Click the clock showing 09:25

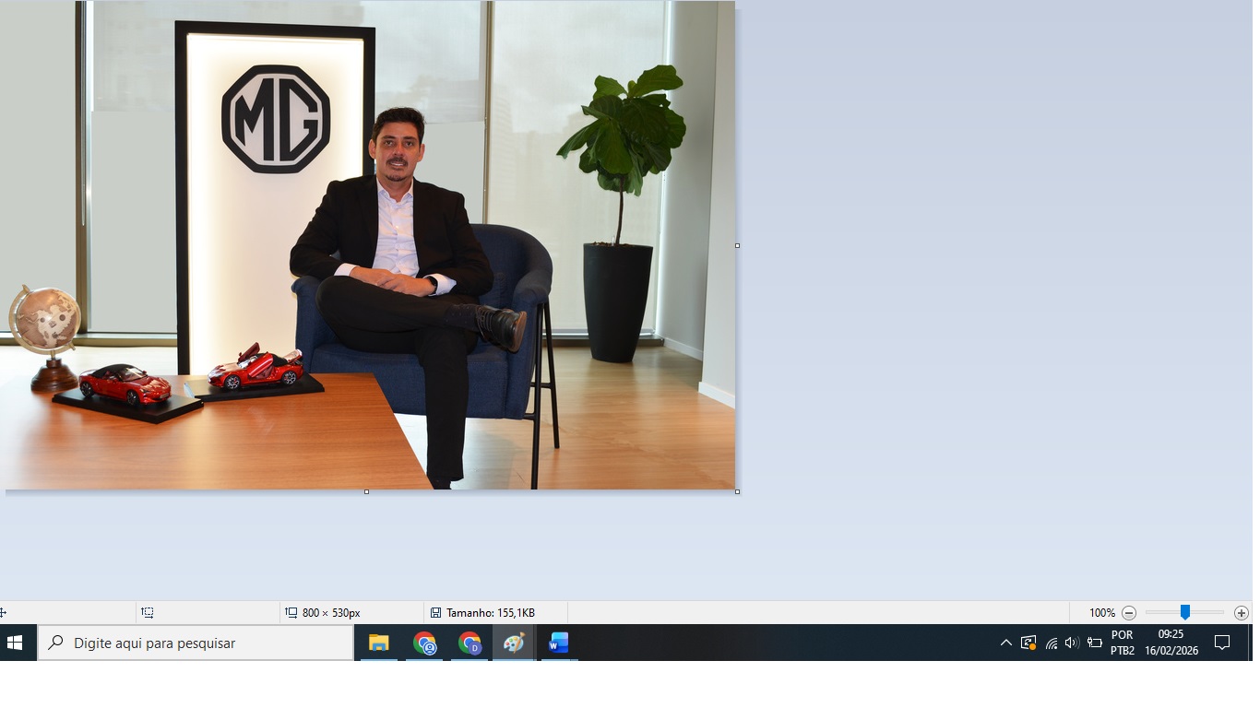1171,643
